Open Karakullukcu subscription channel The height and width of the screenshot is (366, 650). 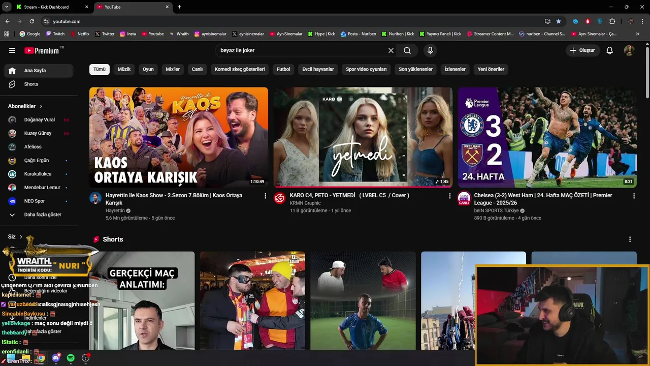click(x=39, y=174)
